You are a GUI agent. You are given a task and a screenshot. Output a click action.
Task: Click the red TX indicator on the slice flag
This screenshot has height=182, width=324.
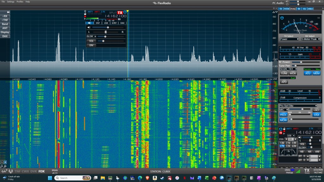(120, 12)
